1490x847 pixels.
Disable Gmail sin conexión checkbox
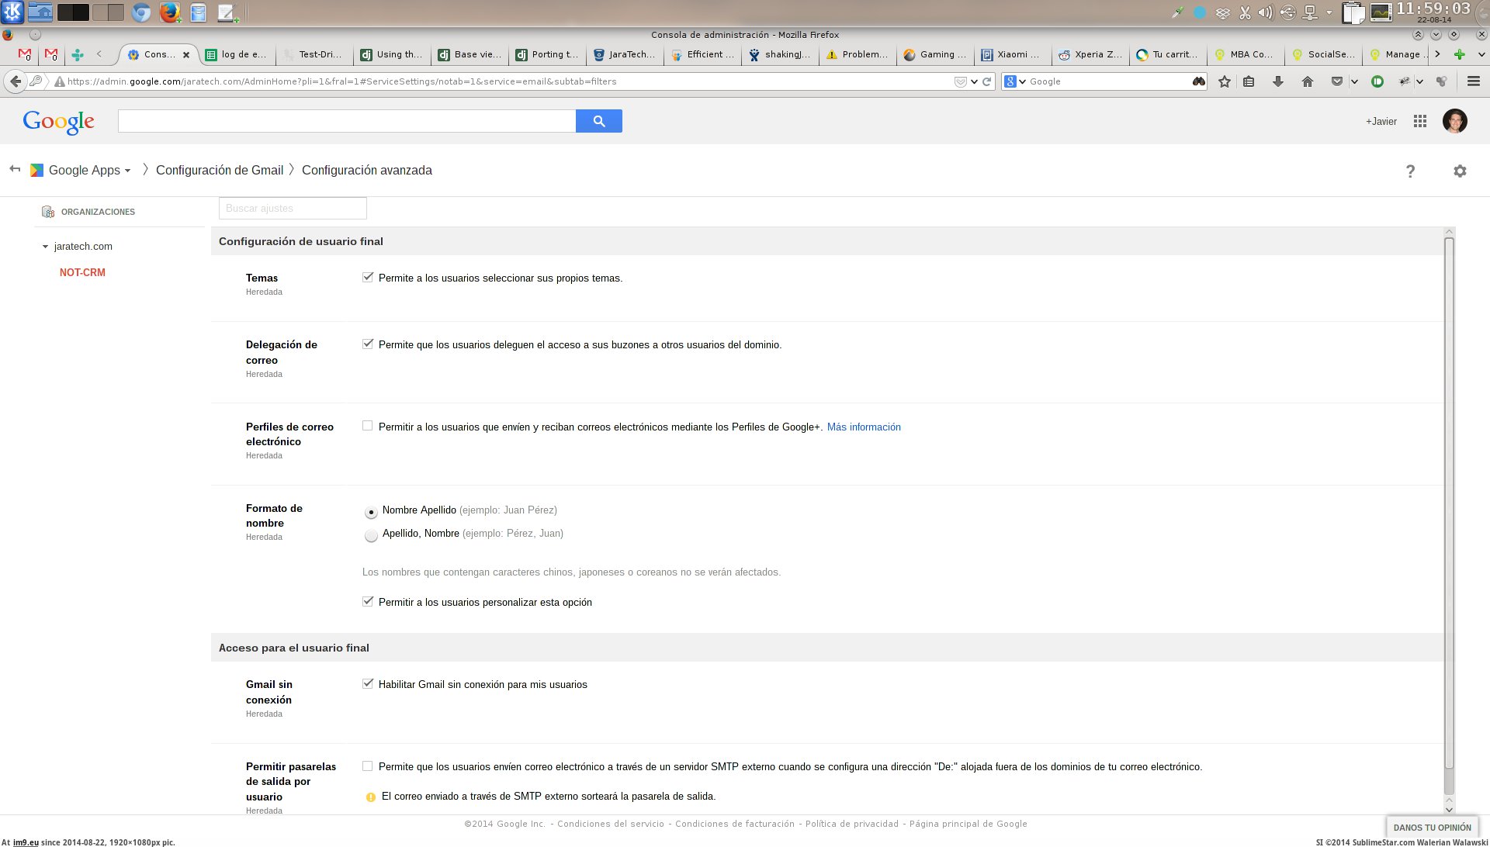pyautogui.click(x=368, y=683)
